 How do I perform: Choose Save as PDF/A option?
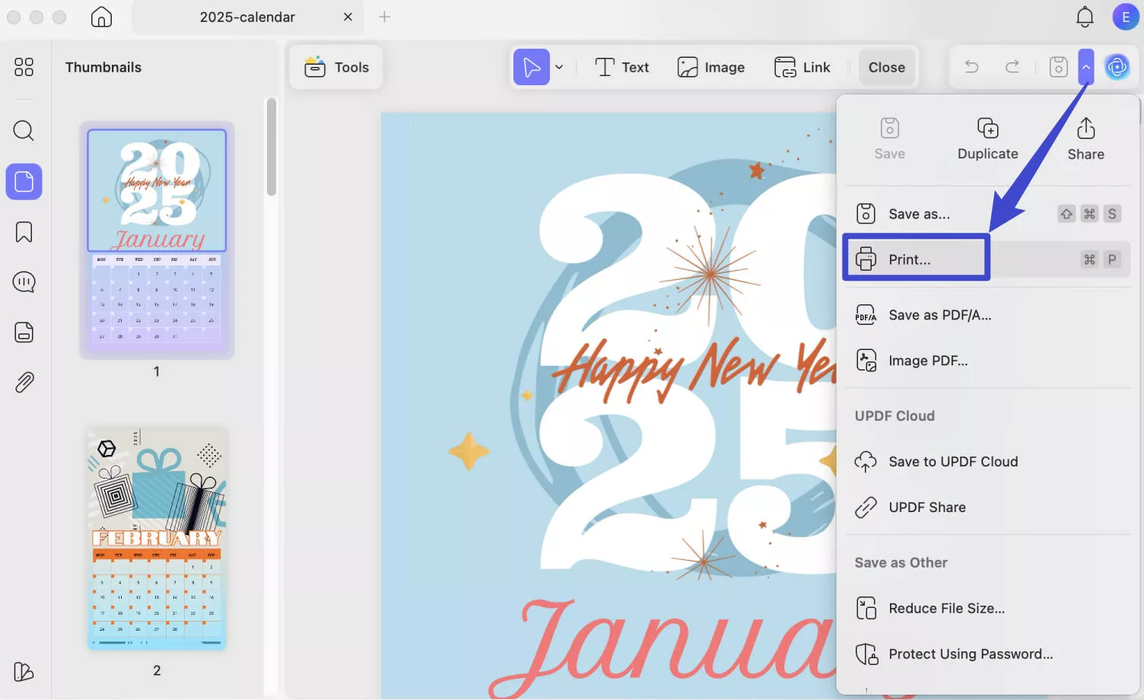(940, 314)
